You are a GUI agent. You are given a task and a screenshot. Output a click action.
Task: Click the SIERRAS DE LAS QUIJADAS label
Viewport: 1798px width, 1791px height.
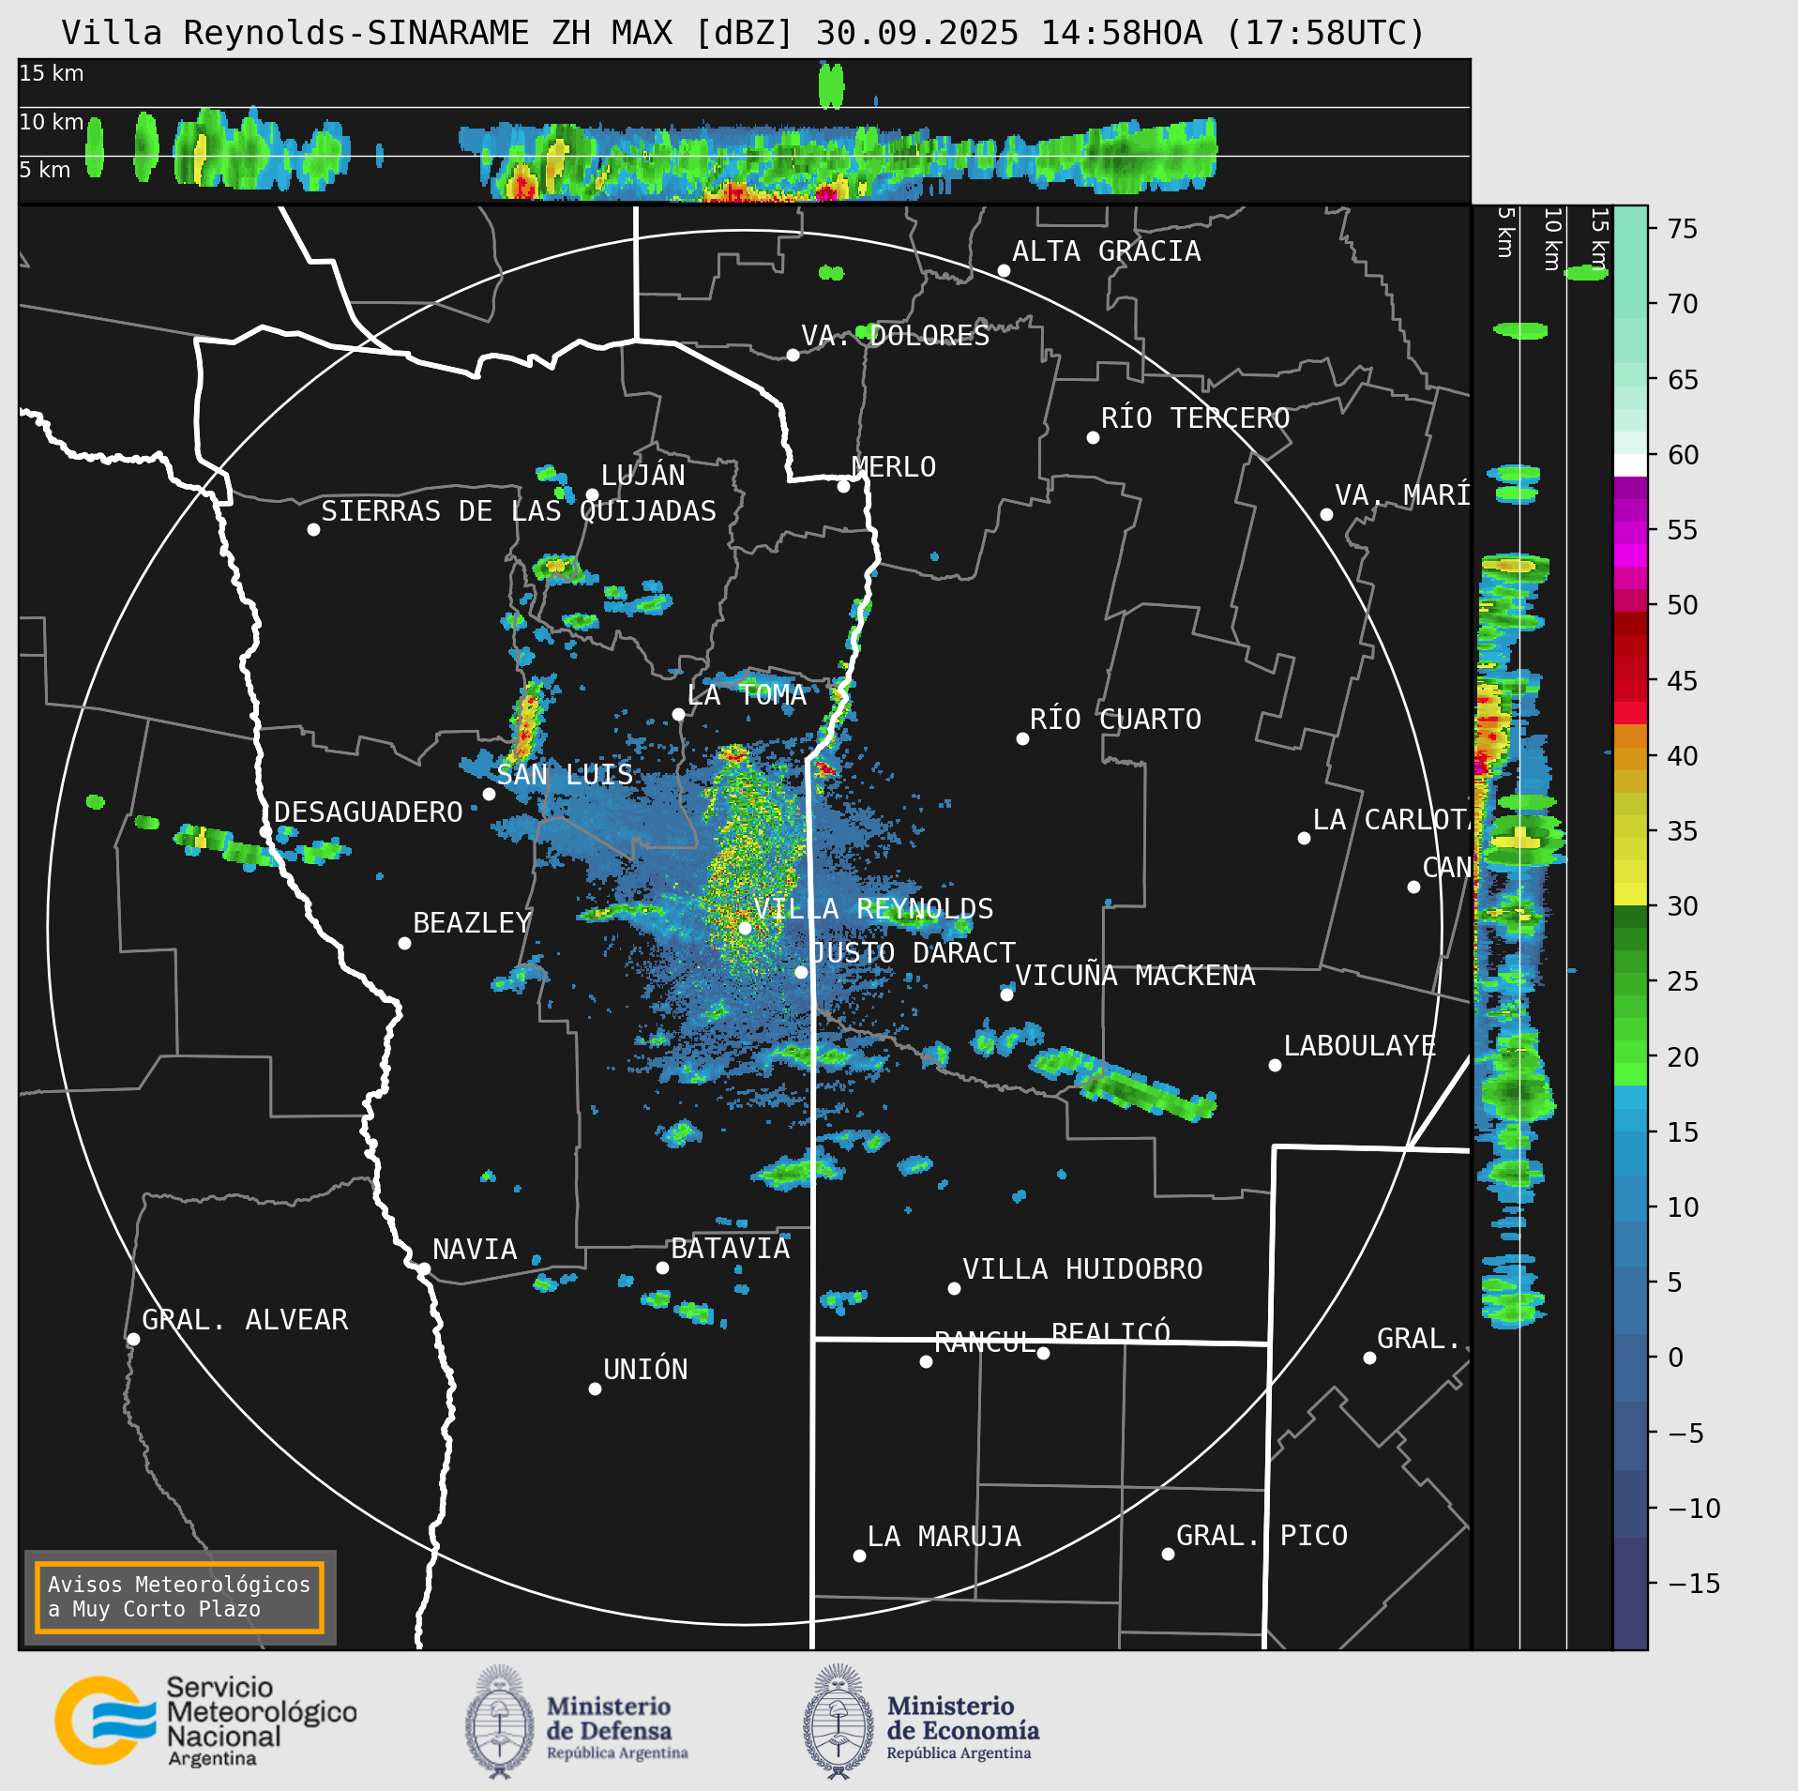tap(519, 511)
